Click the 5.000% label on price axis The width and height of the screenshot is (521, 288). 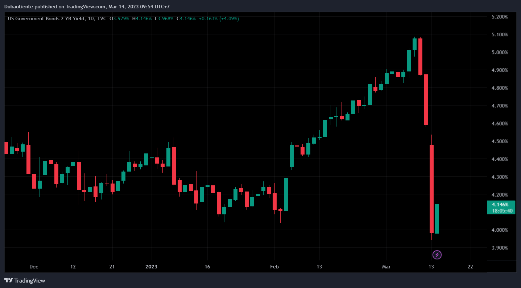499,53
